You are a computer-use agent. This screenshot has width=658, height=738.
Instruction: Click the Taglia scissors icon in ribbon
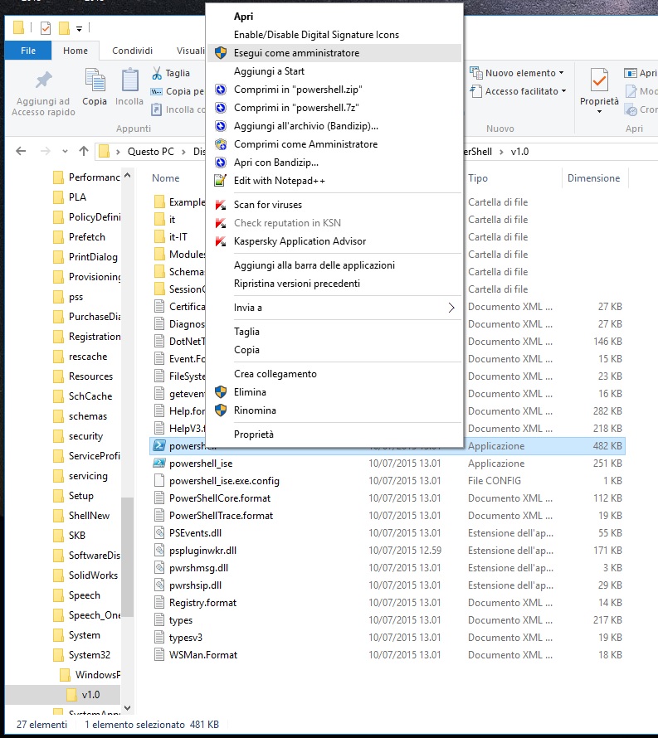158,73
